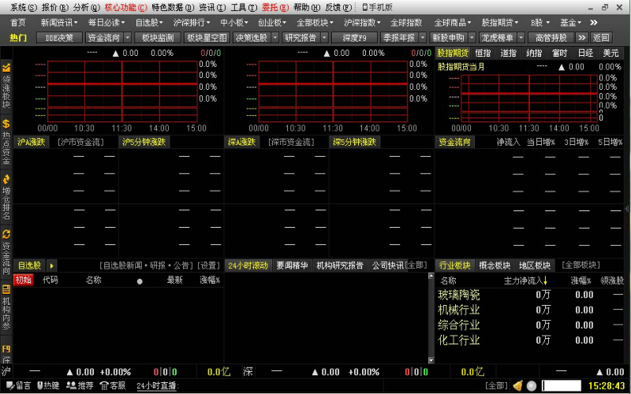This screenshot has width=631, height=394.
Task: Switch to the 美元 tab
Action: (610, 53)
